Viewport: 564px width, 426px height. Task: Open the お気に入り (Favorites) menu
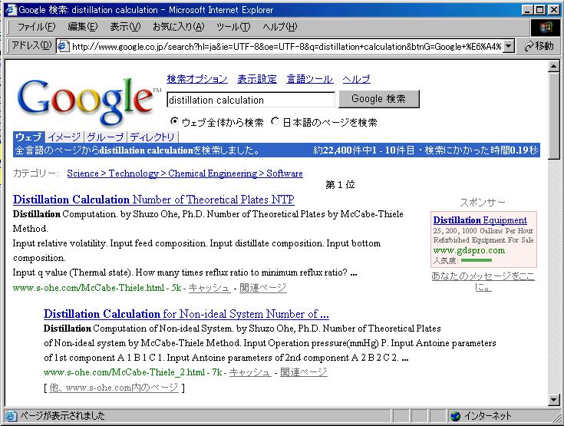(177, 27)
